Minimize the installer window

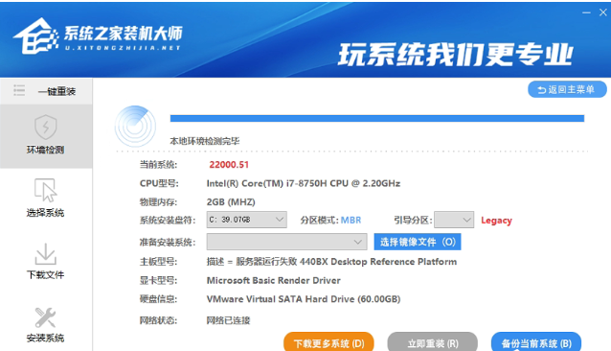click(x=586, y=12)
